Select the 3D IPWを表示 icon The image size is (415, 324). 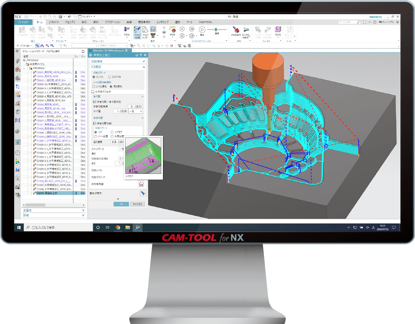pos(246,30)
